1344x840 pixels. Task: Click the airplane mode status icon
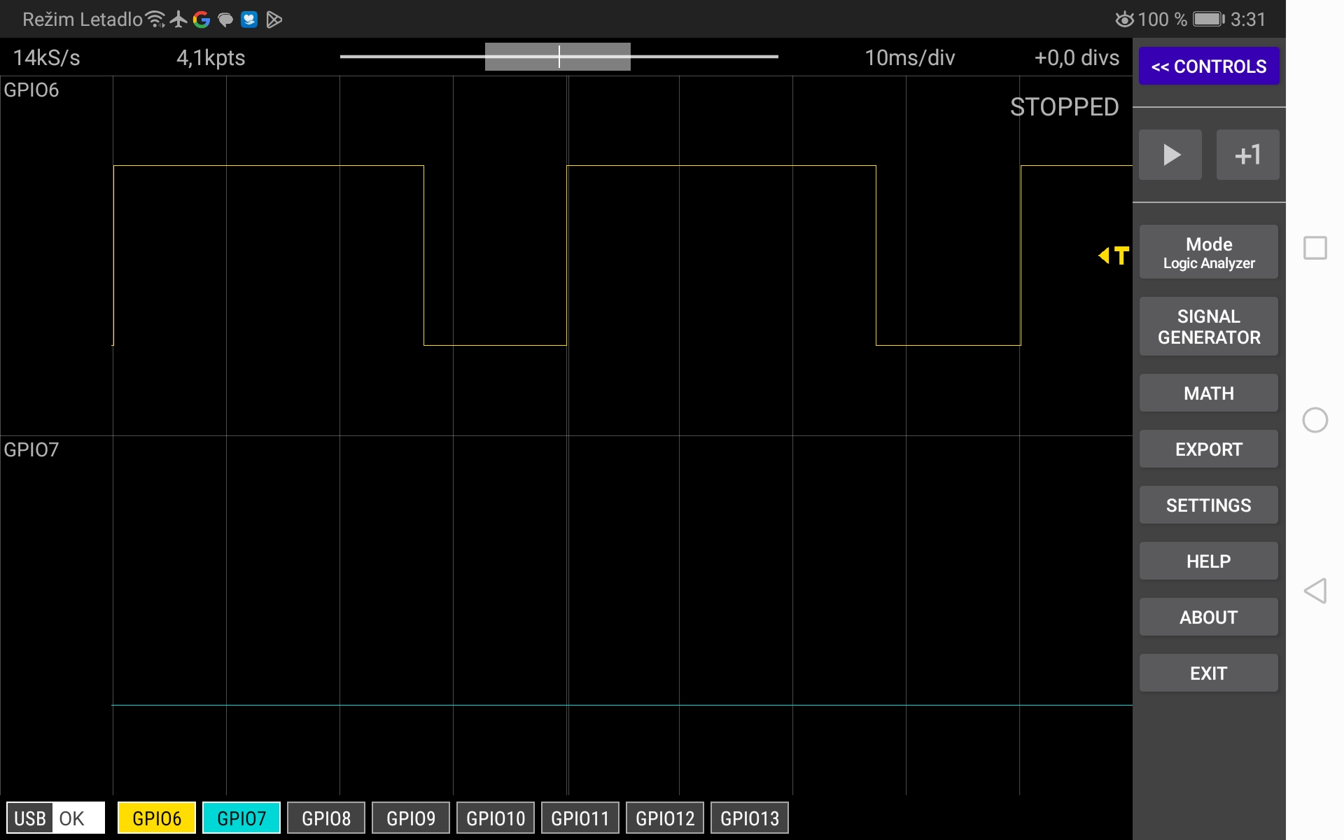pos(177,19)
